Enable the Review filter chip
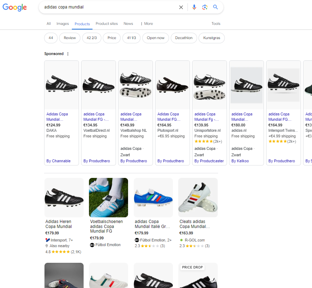This screenshot has width=312, height=288. 69,38
